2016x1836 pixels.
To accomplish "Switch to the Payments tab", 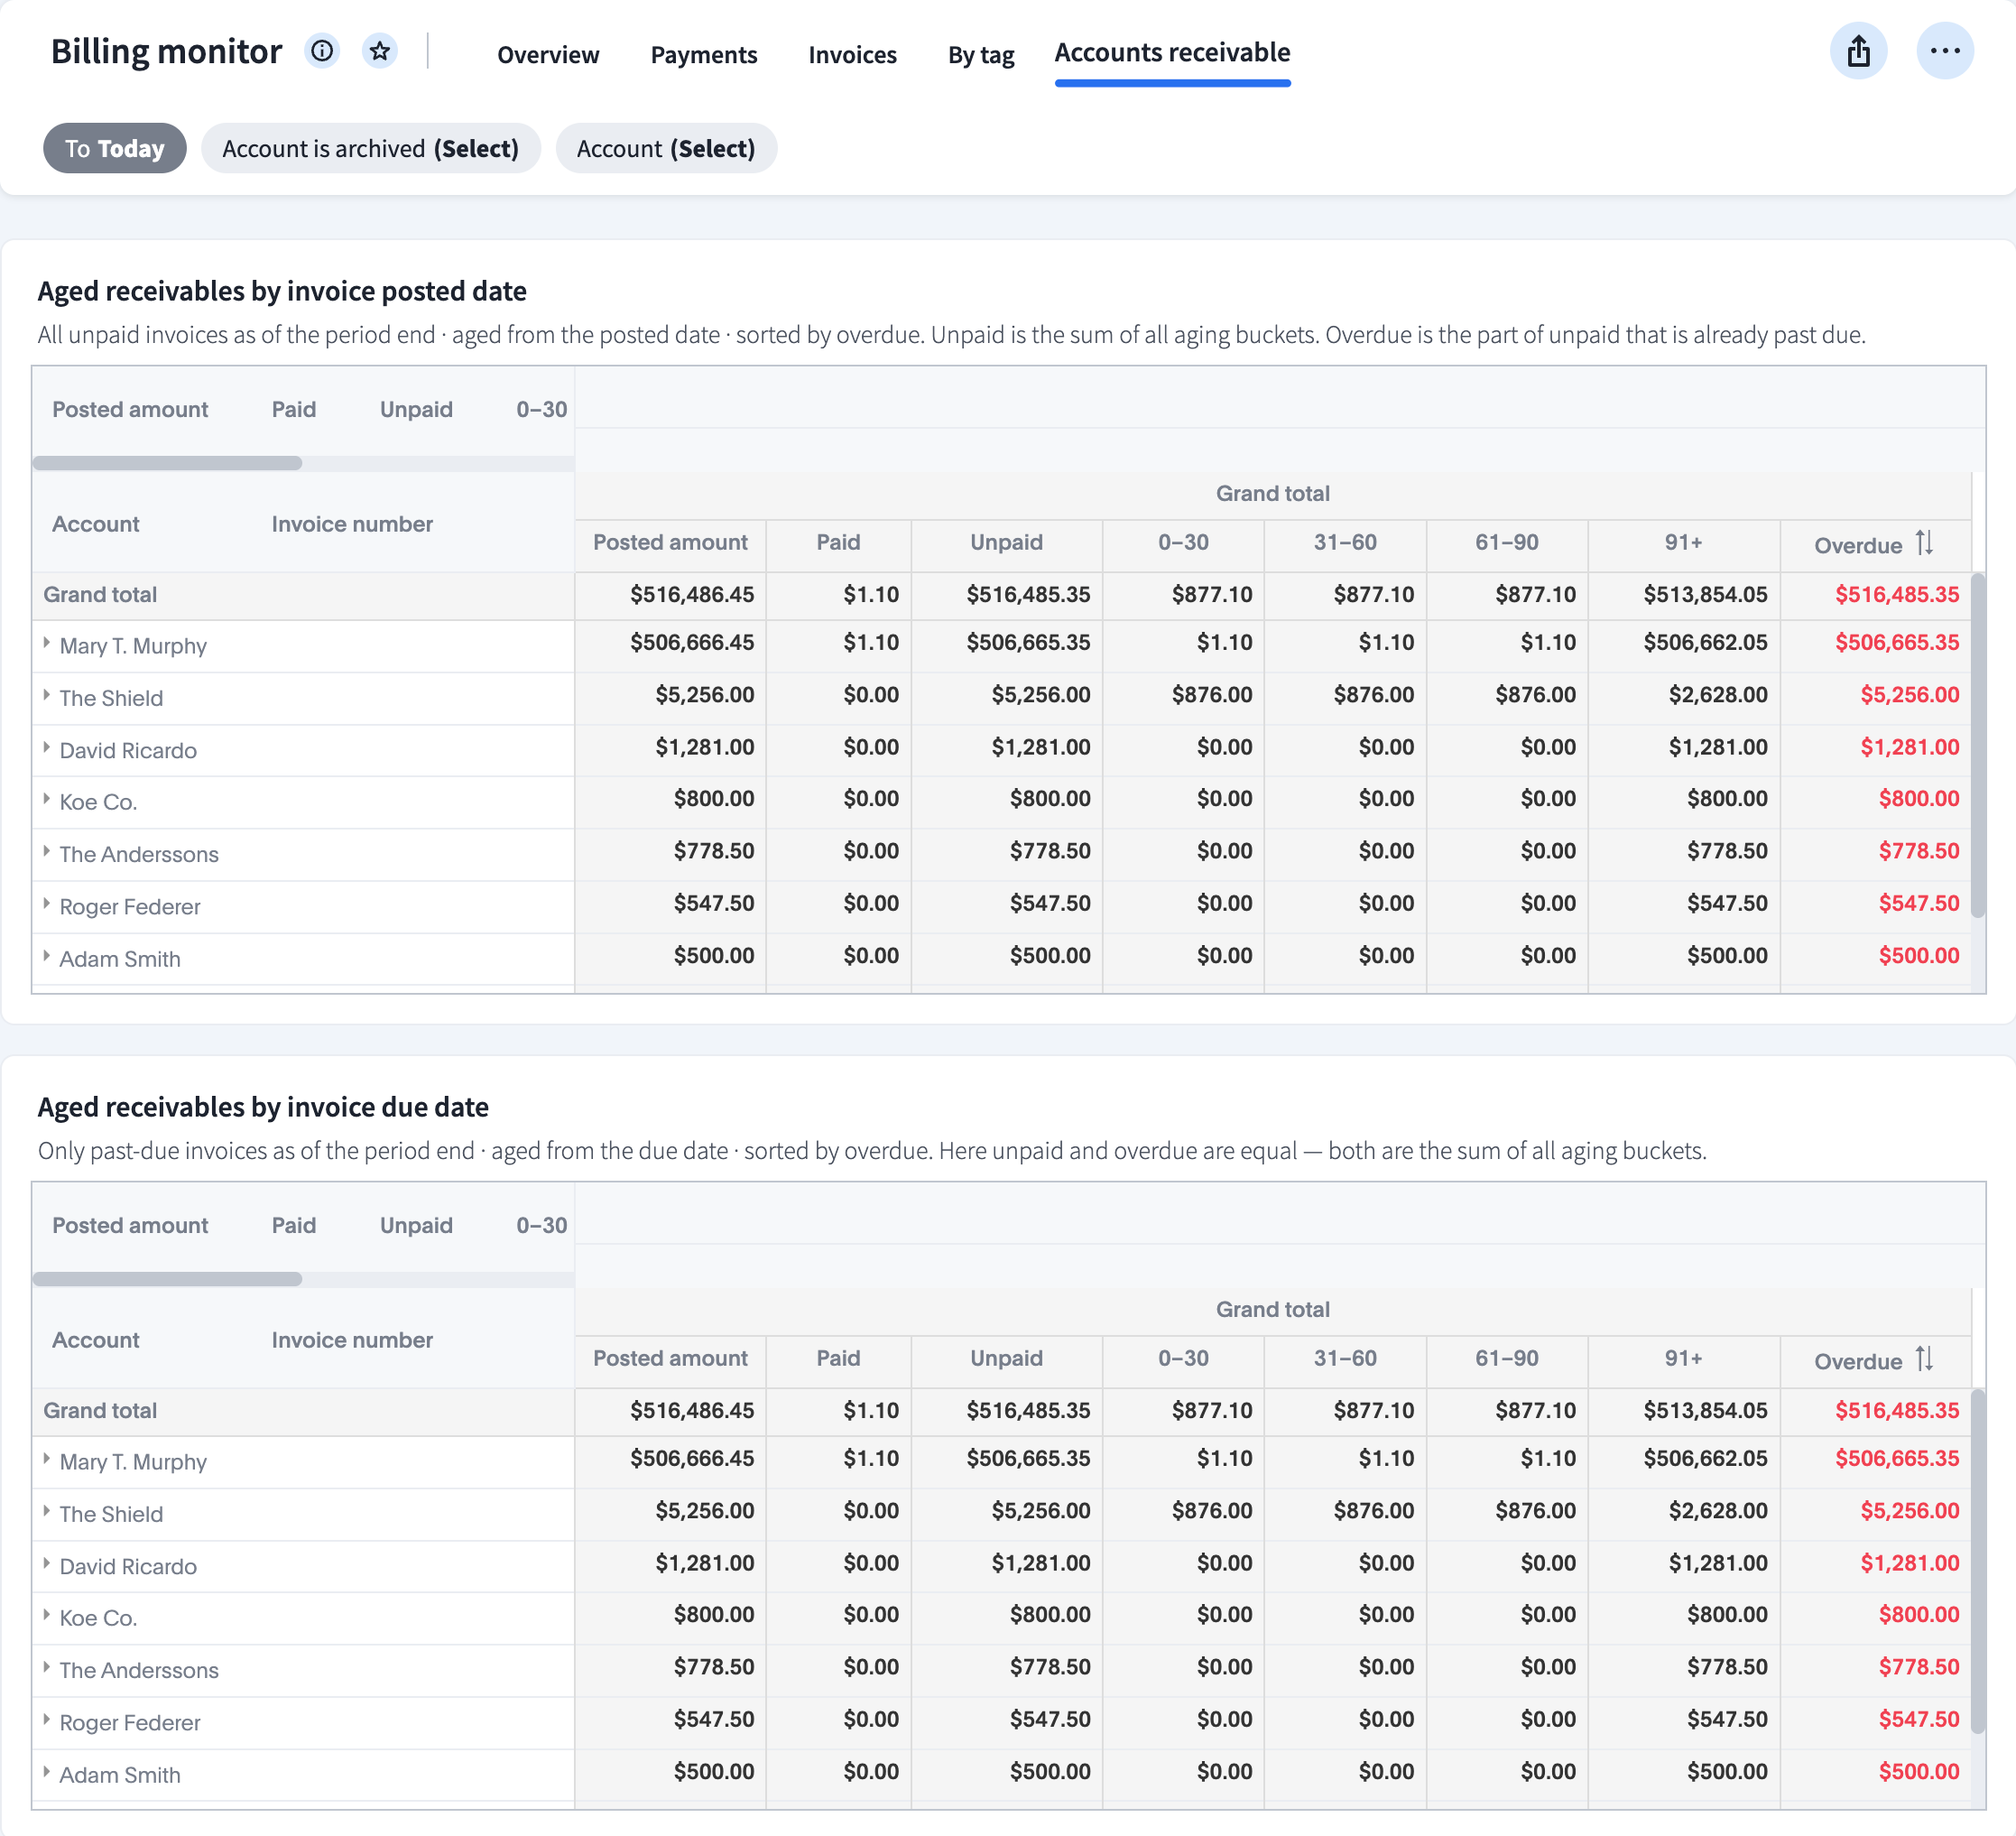I will point(704,54).
